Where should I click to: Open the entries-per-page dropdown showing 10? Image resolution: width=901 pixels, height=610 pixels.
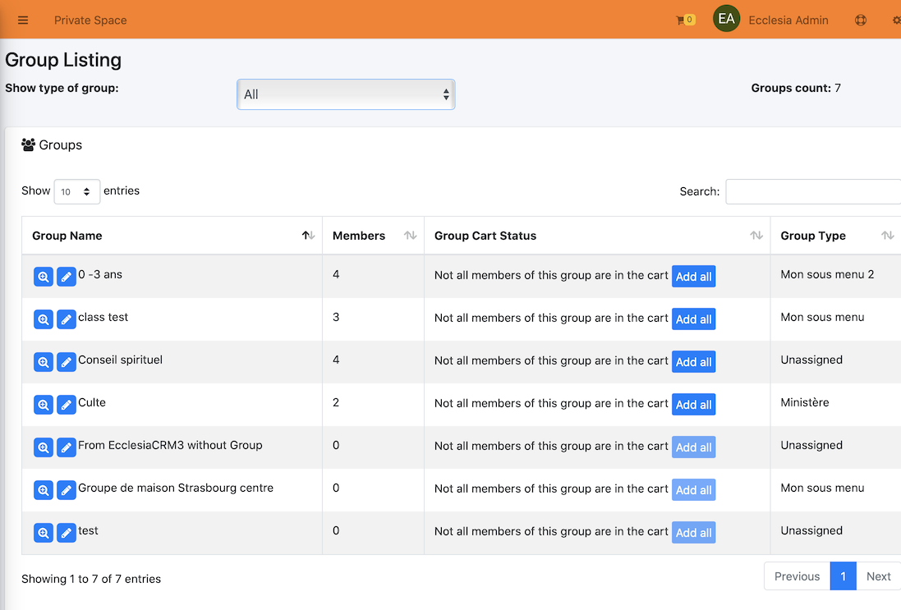pos(77,191)
